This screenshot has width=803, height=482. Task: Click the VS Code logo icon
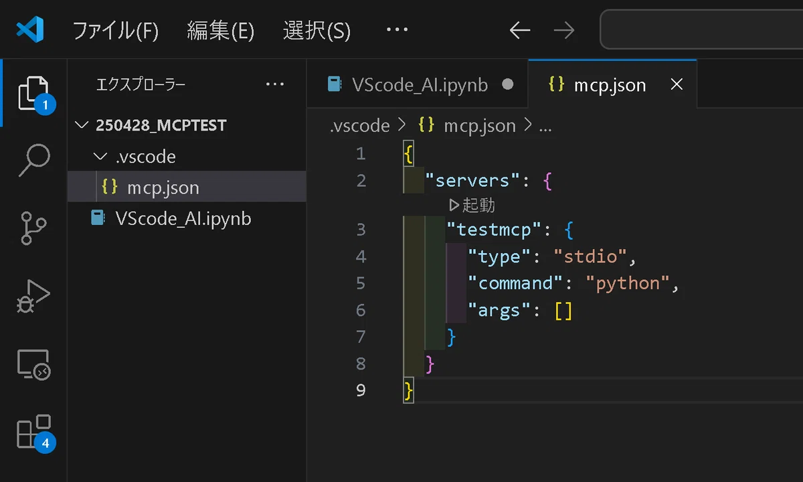pos(30,30)
